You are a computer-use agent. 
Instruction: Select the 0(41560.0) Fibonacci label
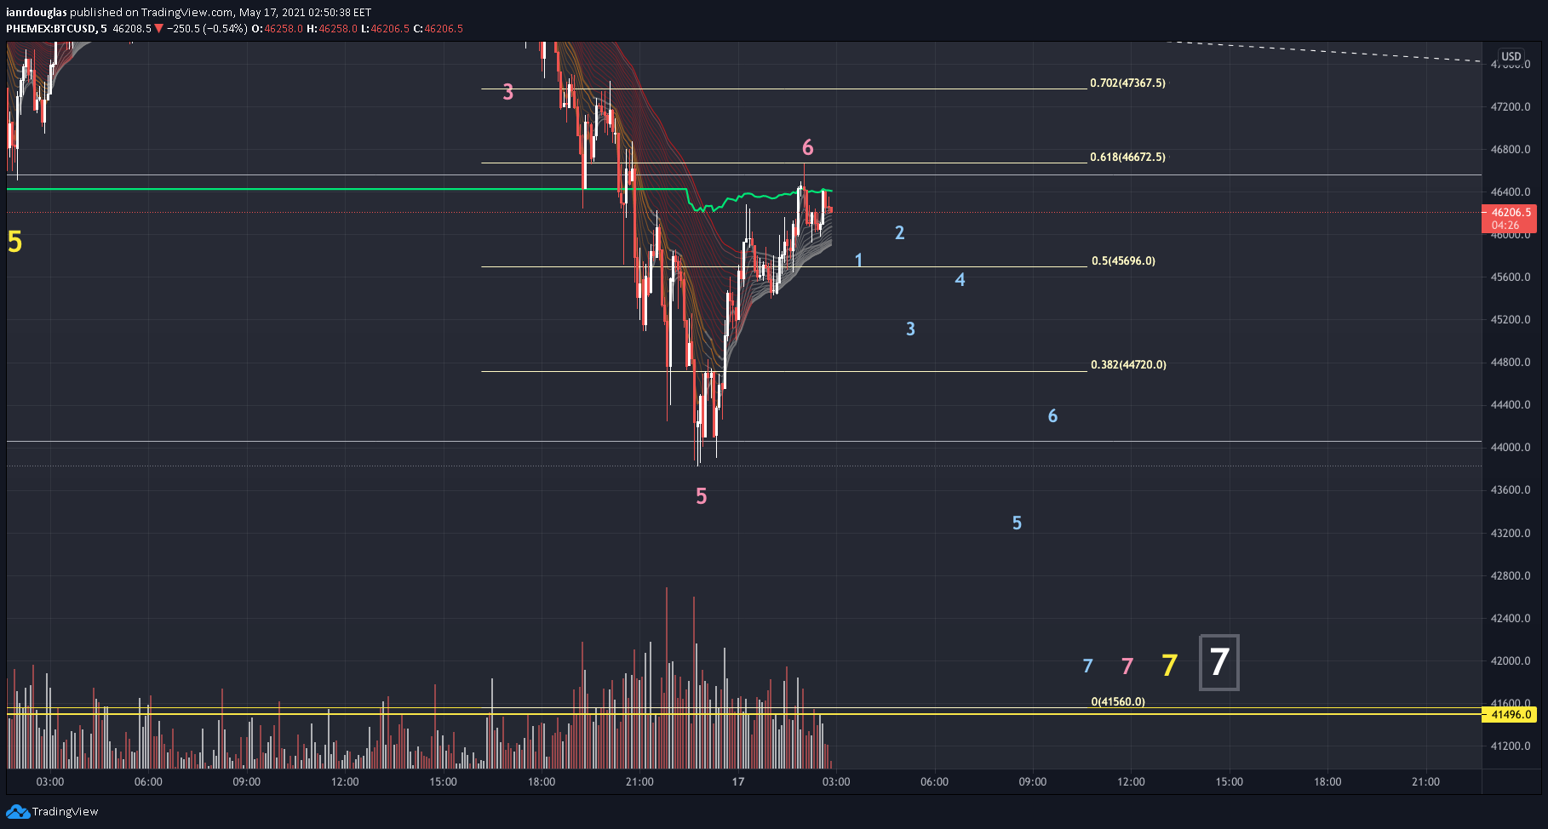click(x=1118, y=702)
